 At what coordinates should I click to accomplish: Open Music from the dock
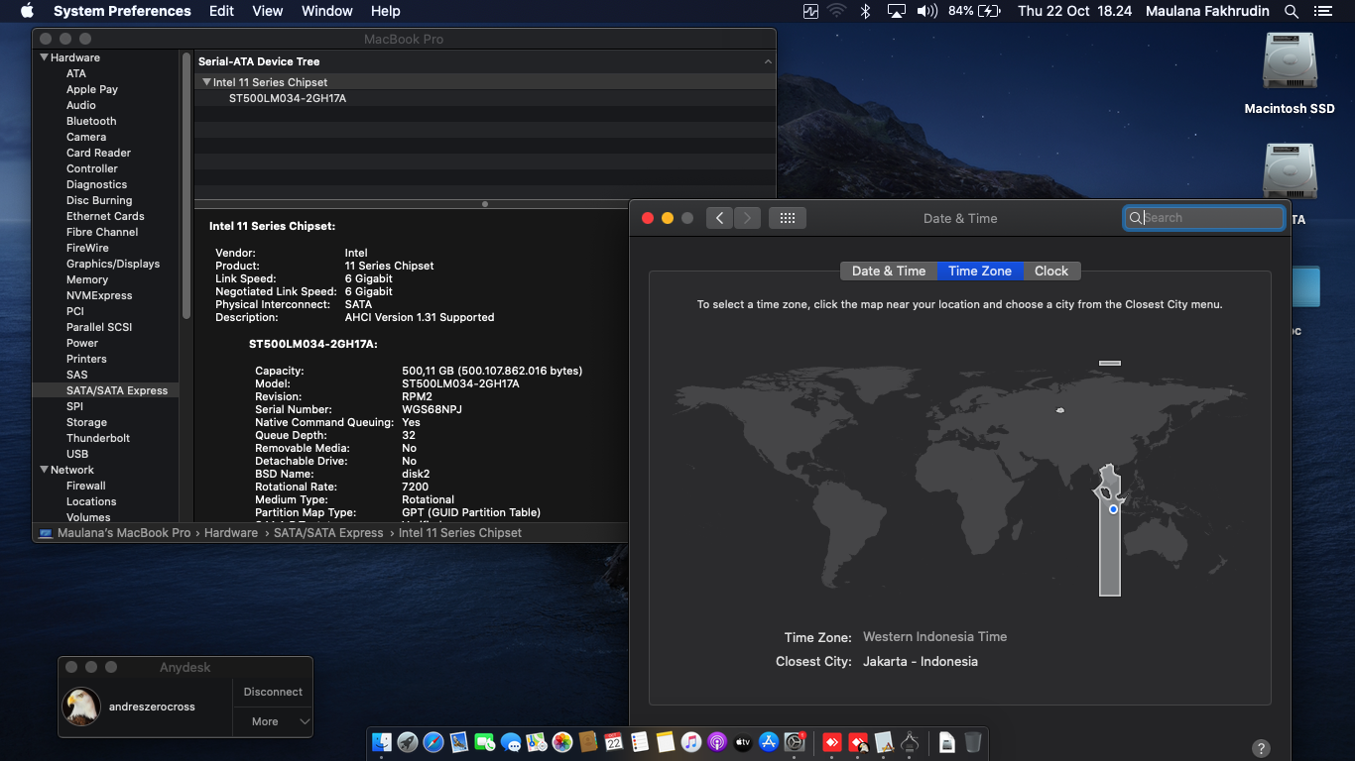click(x=691, y=742)
